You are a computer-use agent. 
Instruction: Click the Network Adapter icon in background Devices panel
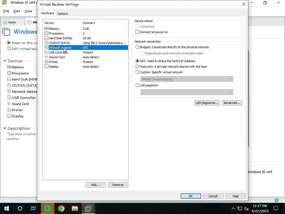pos(9,91)
